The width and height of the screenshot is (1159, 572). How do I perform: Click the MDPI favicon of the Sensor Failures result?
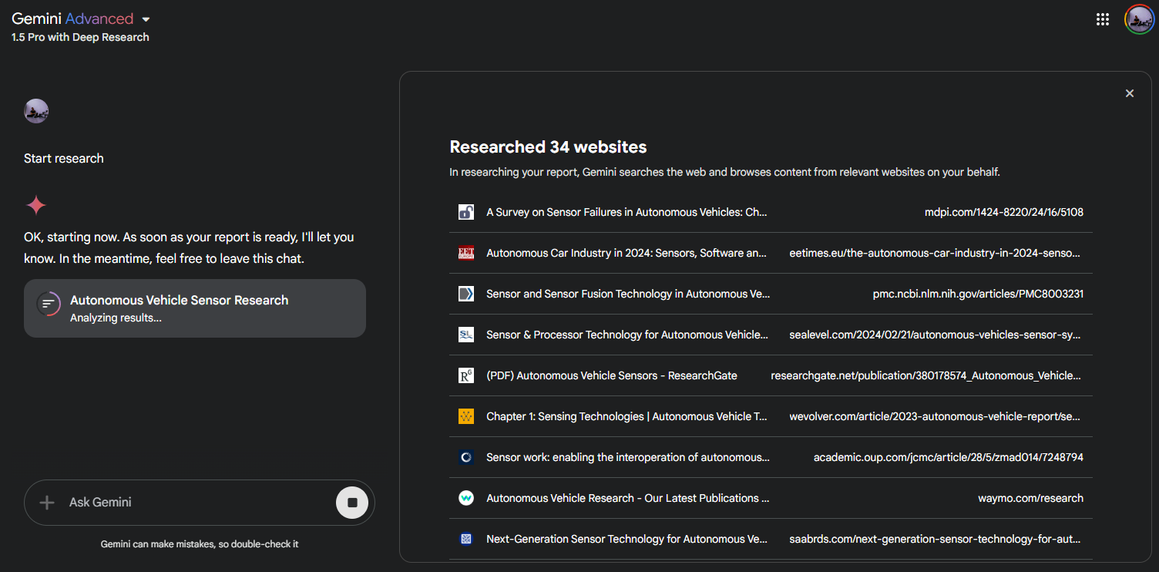click(465, 212)
